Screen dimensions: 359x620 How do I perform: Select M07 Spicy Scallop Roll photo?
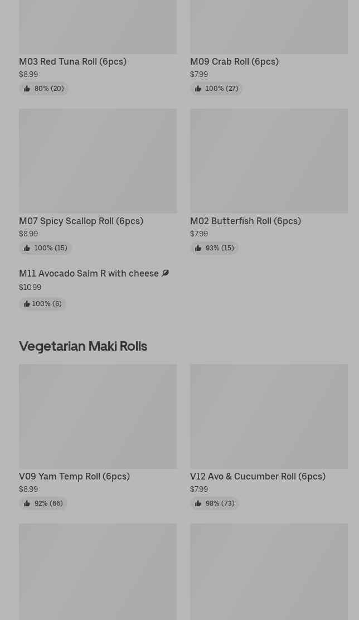(98, 161)
